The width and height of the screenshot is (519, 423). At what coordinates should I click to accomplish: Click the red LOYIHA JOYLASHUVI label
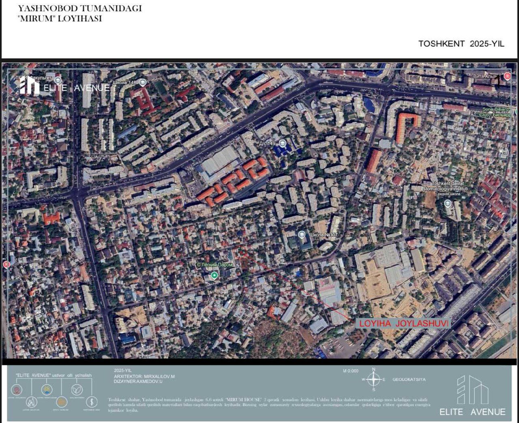[403, 323]
